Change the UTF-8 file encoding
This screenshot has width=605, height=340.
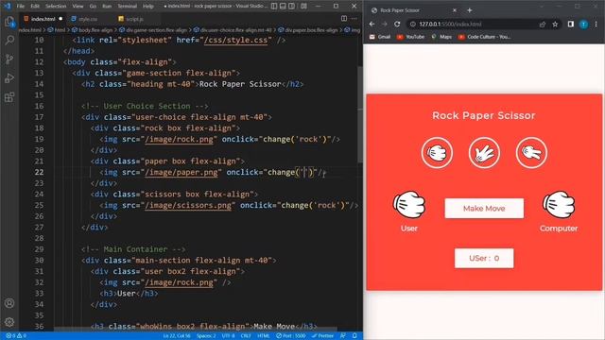[x=229, y=336]
